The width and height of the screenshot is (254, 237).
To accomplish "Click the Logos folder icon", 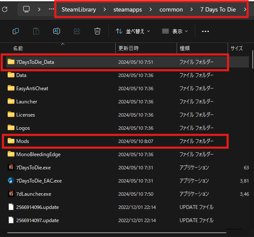I will click(x=11, y=128).
